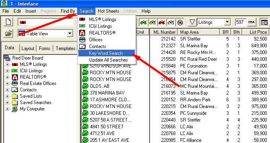Click the green glasses icon
Screen dimensions: 270x143
pyautogui.click(x=143, y=22)
